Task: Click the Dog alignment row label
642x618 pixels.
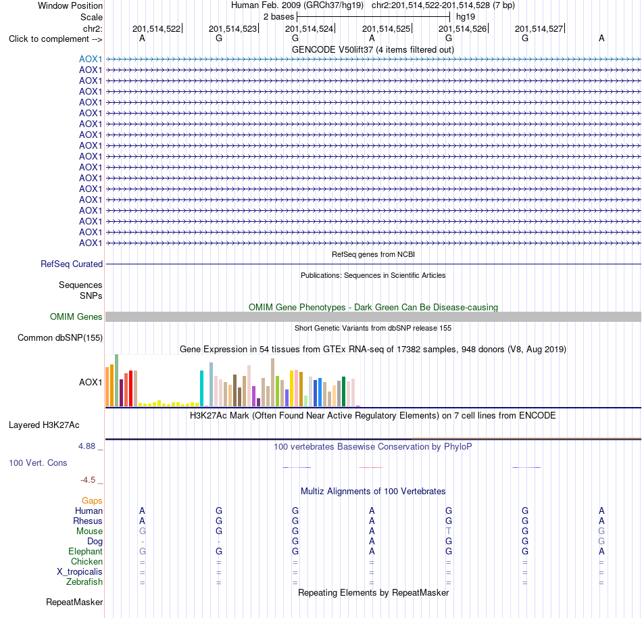Action: pyautogui.click(x=95, y=542)
